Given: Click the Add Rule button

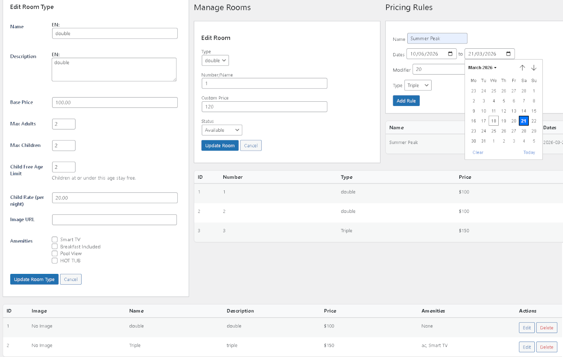Looking at the screenshot, I should pyautogui.click(x=406, y=100).
